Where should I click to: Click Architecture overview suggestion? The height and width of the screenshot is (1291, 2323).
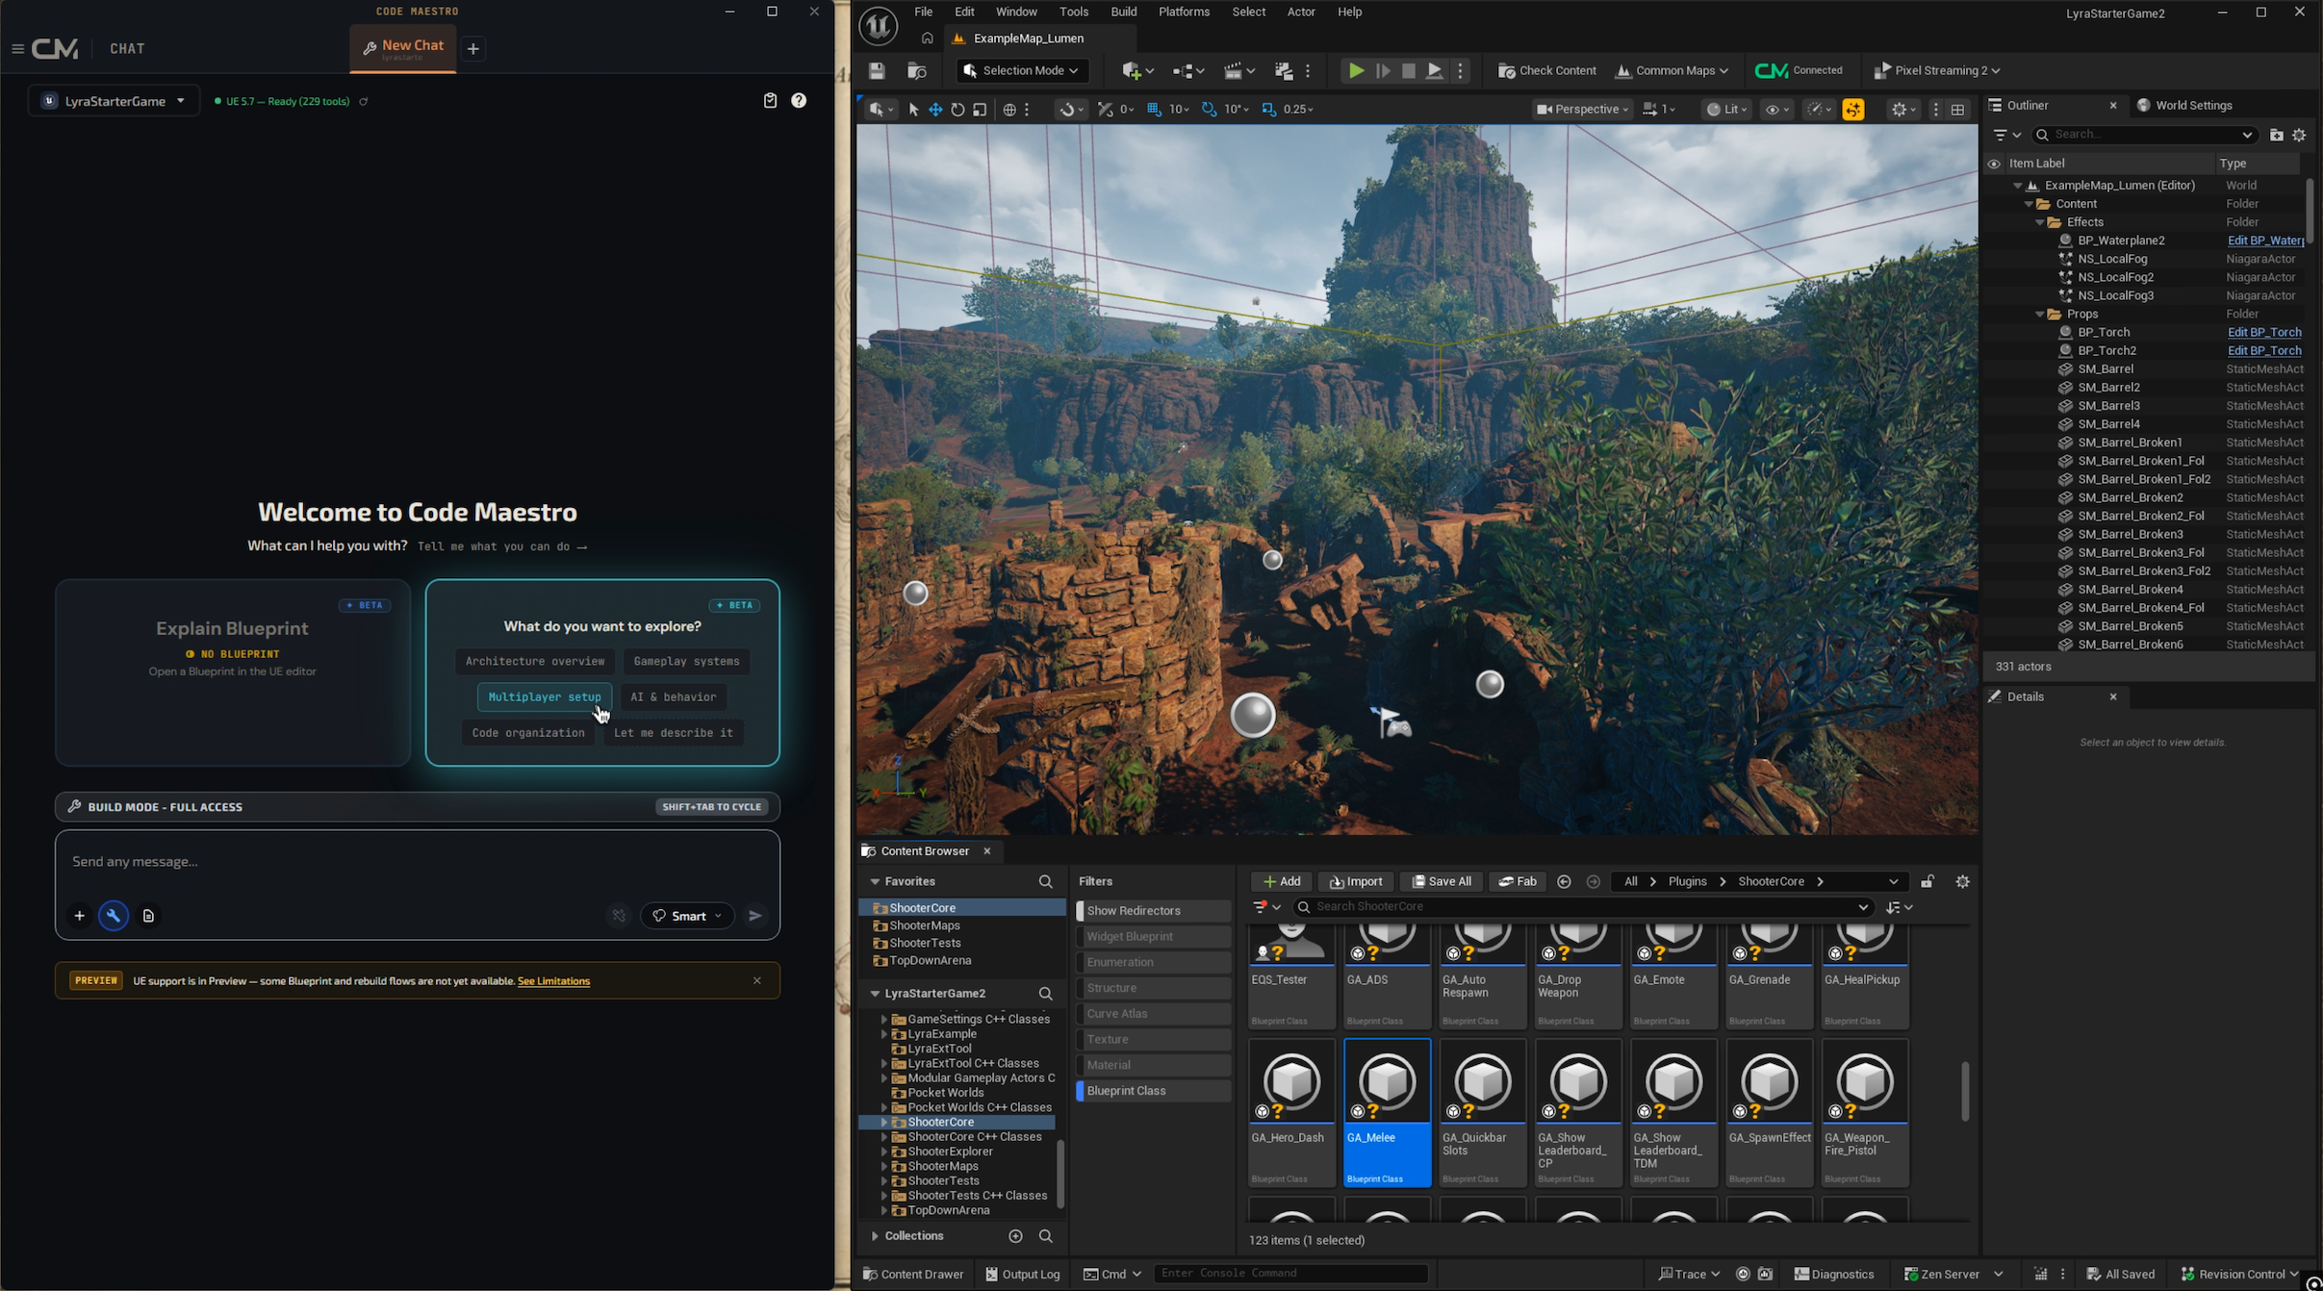point(535,661)
